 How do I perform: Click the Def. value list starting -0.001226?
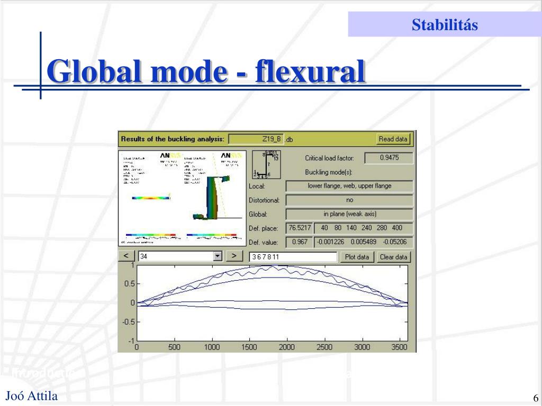[363, 242]
